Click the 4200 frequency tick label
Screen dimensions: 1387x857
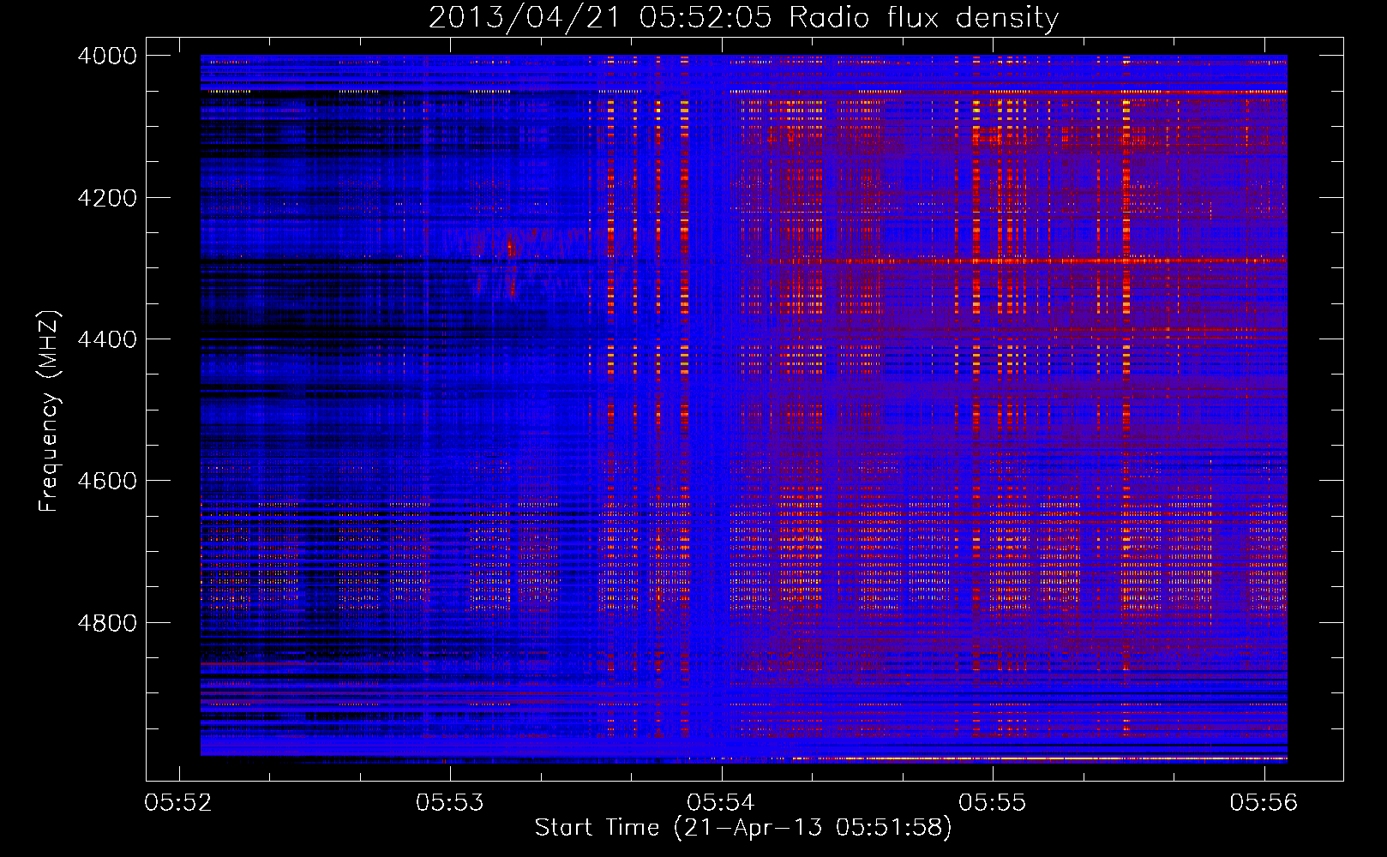[107, 198]
